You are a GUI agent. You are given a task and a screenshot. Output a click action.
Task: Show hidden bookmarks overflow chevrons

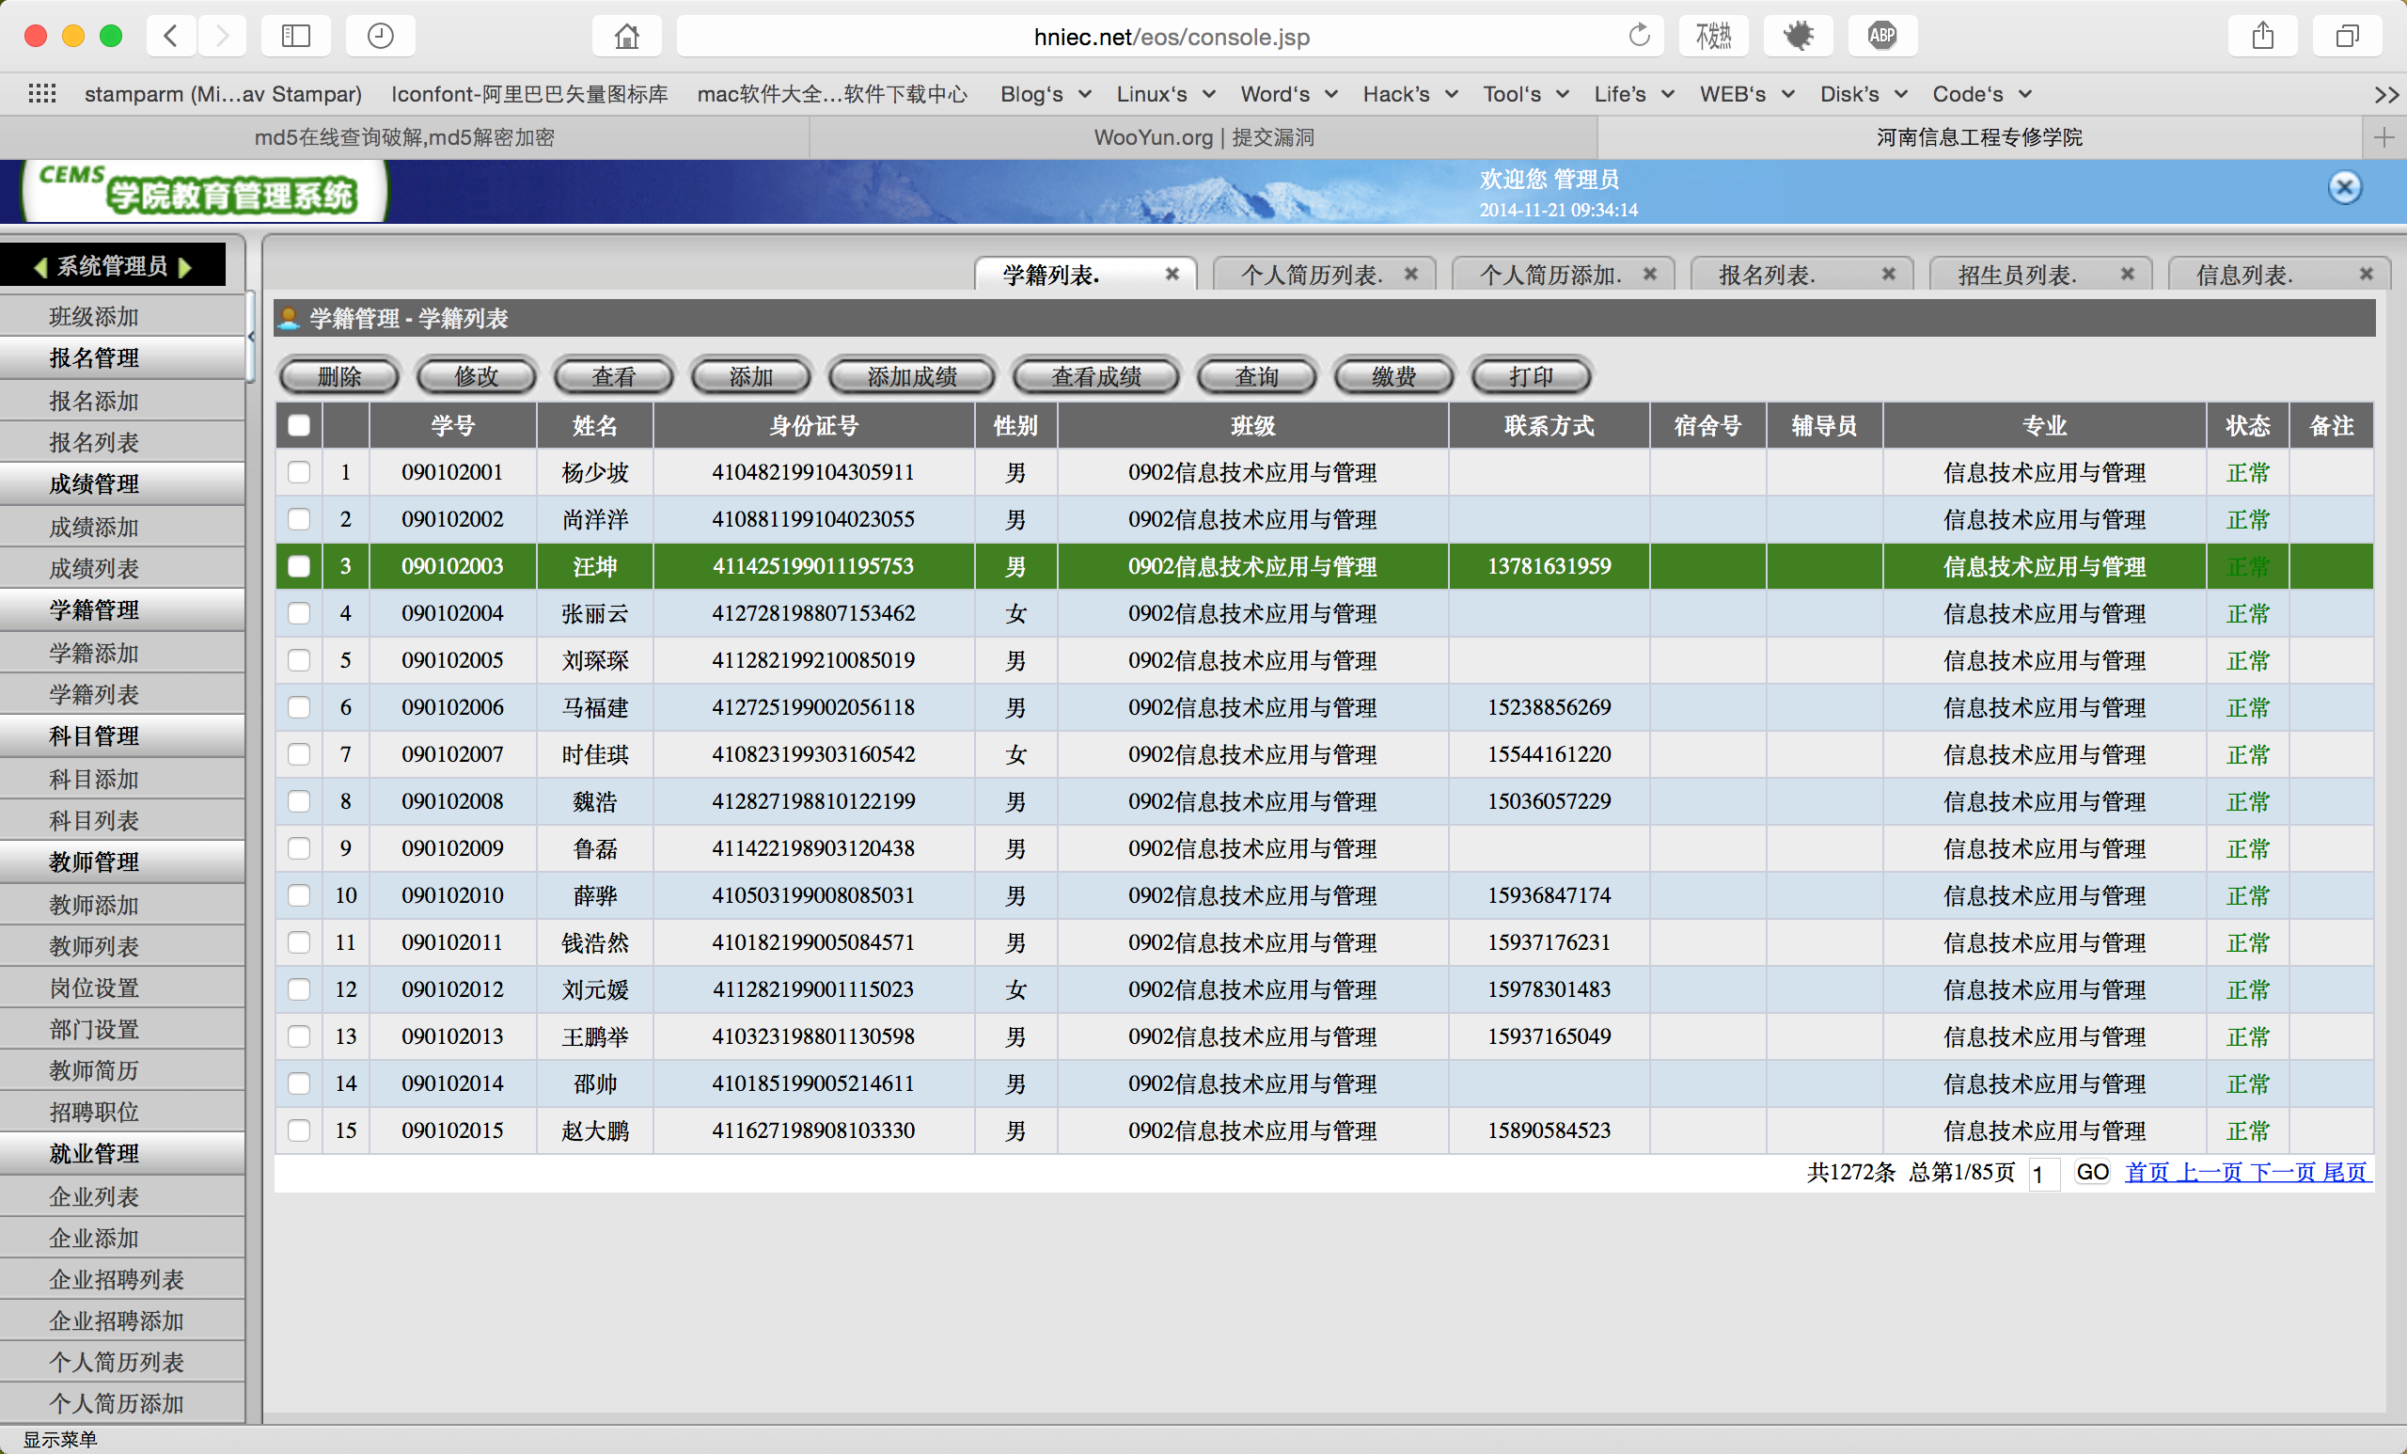tap(2386, 95)
